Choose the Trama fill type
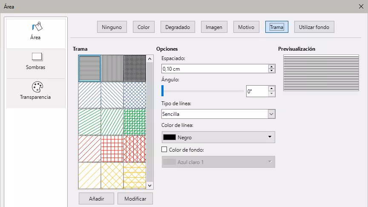The image size is (368, 207). [x=277, y=27]
